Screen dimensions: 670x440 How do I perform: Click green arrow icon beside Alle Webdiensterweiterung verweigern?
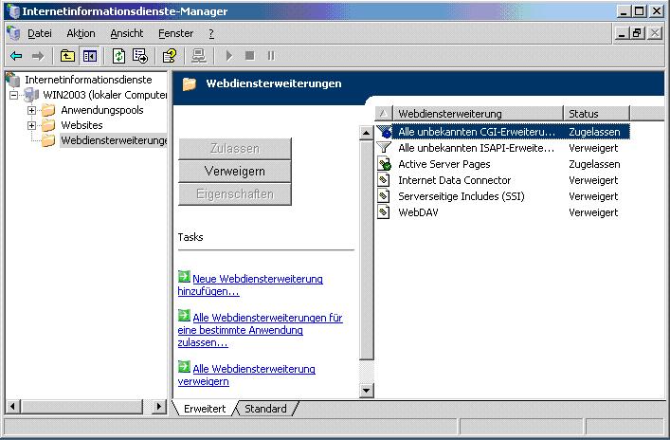[x=184, y=367]
